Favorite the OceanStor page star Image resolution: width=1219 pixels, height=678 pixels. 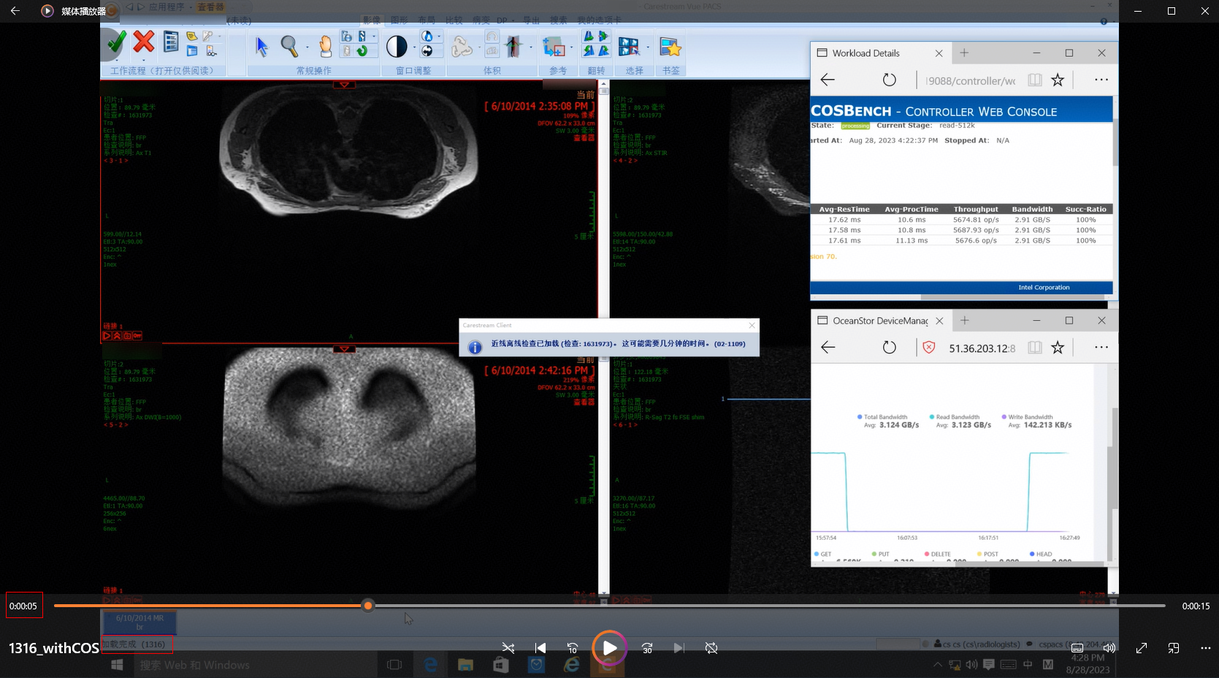coord(1058,347)
